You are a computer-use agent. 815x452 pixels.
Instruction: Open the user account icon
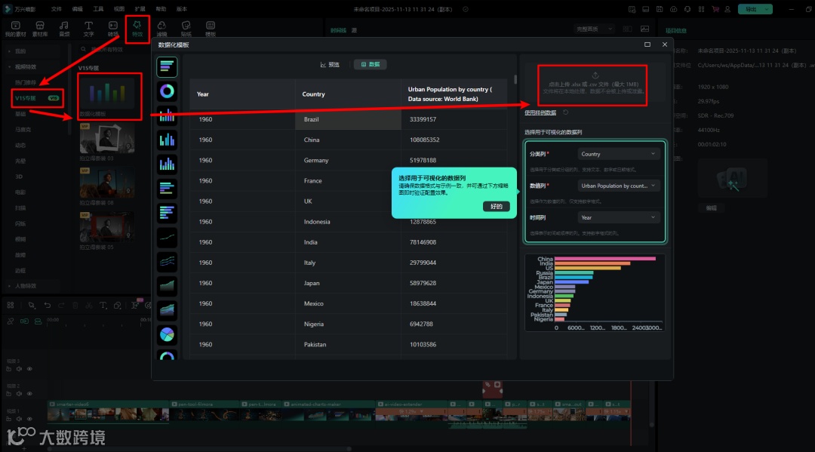(x=727, y=9)
